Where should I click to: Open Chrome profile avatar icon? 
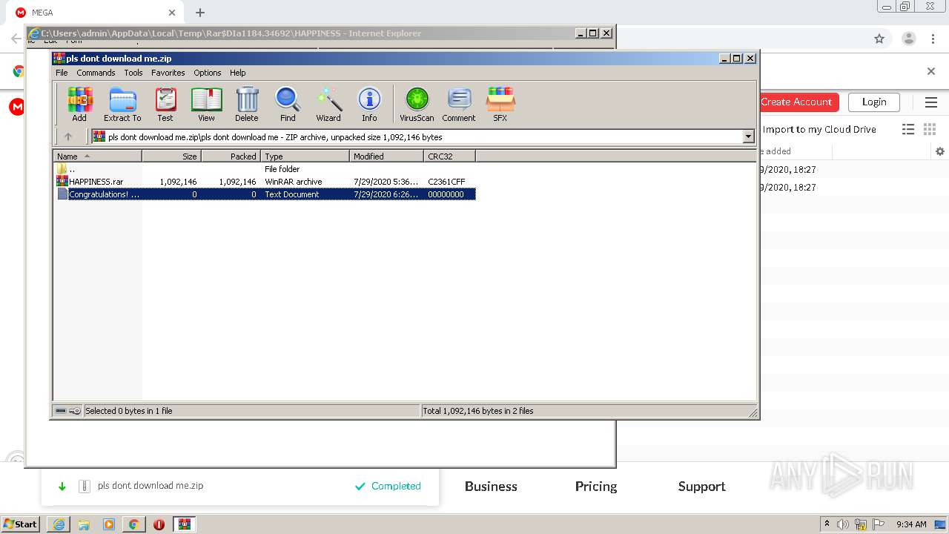(909, 39)
